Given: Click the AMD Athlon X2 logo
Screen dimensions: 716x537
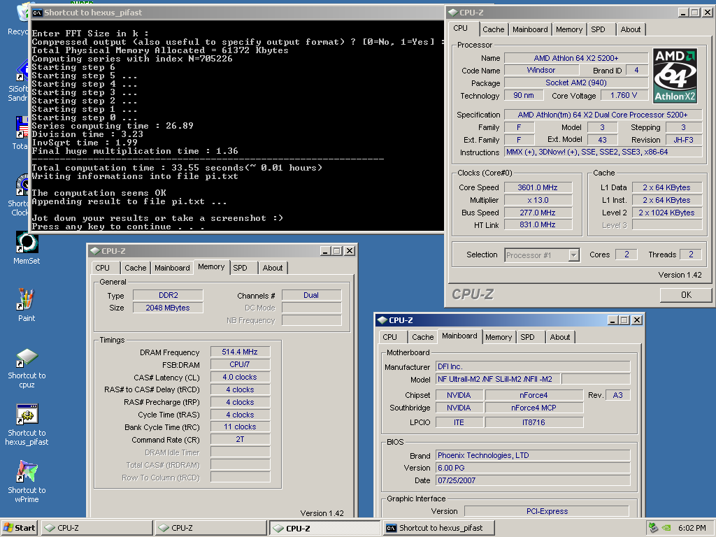Looking at the screenshot, I should pos(675,76).
